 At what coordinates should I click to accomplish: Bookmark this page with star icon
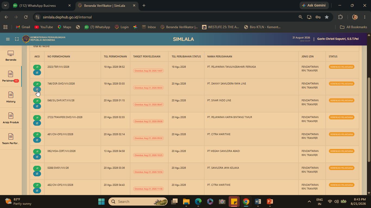[x=327, y=17]
